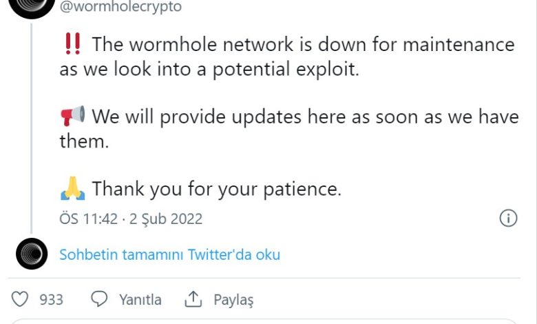The height and width of the screenshot is (324, 537).
Task: Click the praying hands emoji
Action: coord(72,188)
